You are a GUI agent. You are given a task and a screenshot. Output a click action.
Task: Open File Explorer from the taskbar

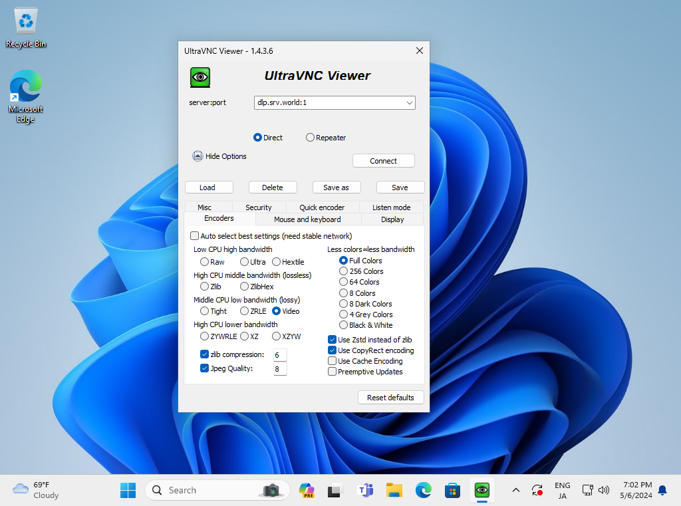click(x=394, y=490)
